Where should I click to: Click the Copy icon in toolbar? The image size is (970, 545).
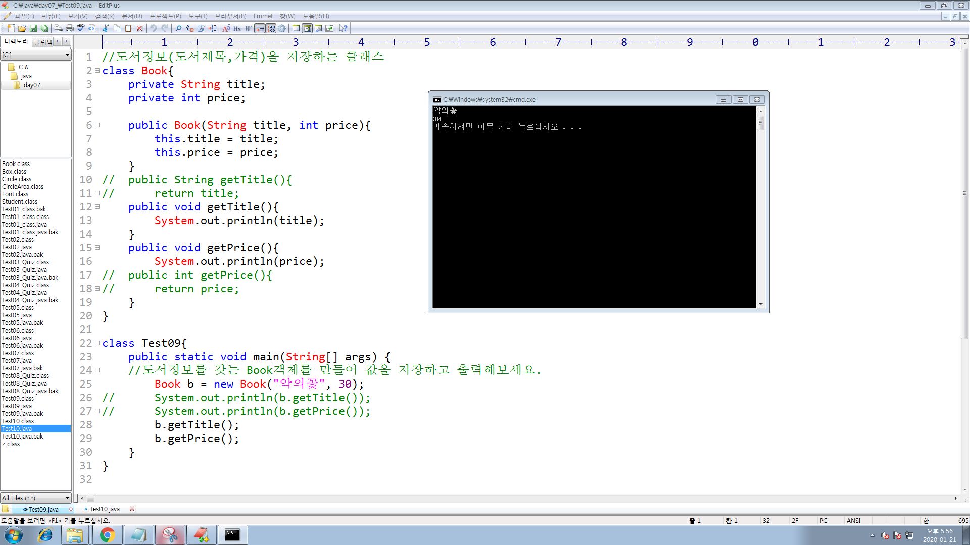pos(117,28)
